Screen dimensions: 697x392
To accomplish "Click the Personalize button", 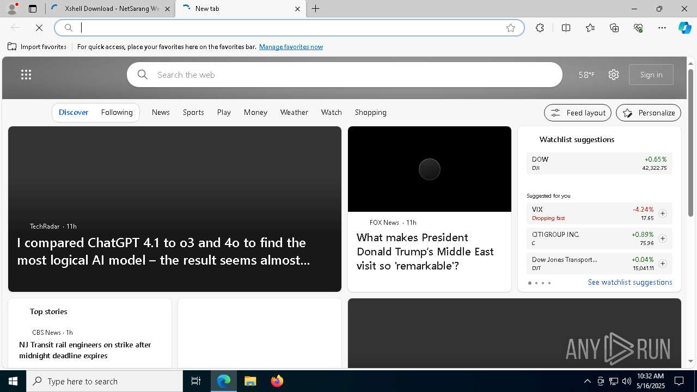I will [649, 113].
